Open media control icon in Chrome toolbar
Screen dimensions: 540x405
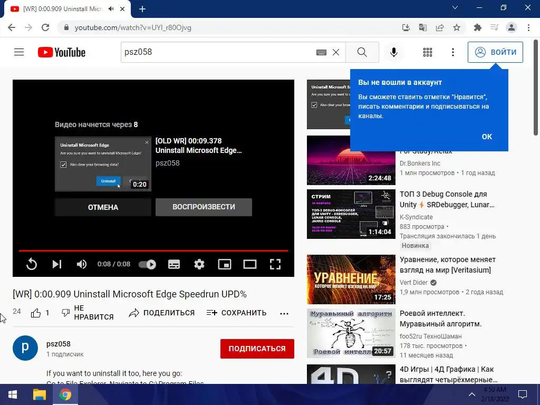pyautogui.click(x=495, y=27)
